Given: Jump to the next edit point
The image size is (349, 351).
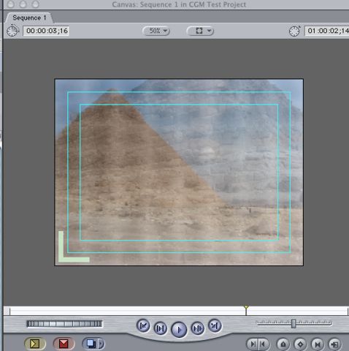Looking at the screenshot, I should [215, 325].
